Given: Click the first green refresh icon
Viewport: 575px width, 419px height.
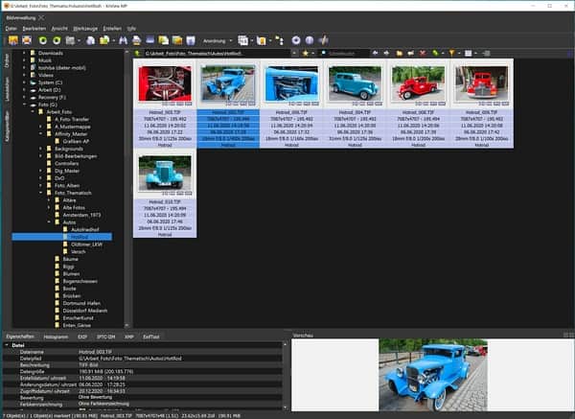Looking at the screenshot, I should [x=43, y=40].
